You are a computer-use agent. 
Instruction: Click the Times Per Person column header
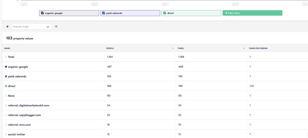(258, 48)
